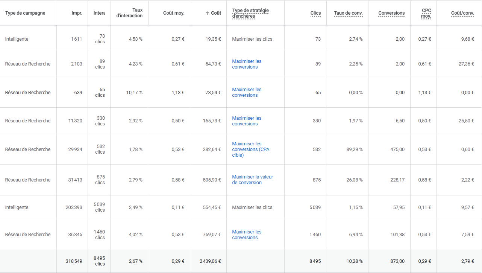The height and width of the screenshot is (273, 482).
Task: Click the second row's Maximiser les conversions link
Action: tap(247, 64)
